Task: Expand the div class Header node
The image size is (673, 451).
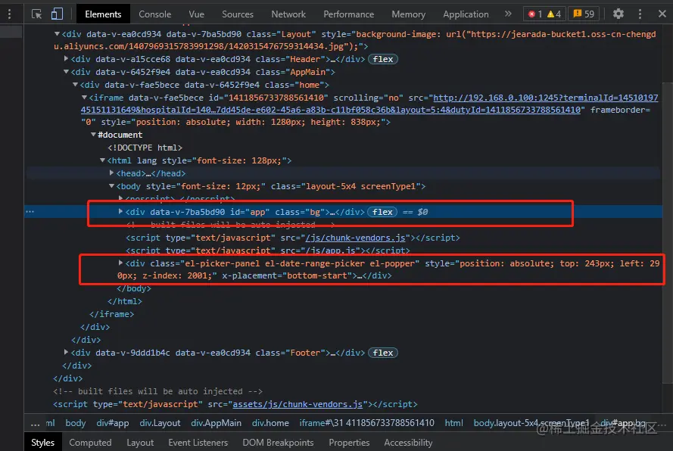Action: click(66, 58)
